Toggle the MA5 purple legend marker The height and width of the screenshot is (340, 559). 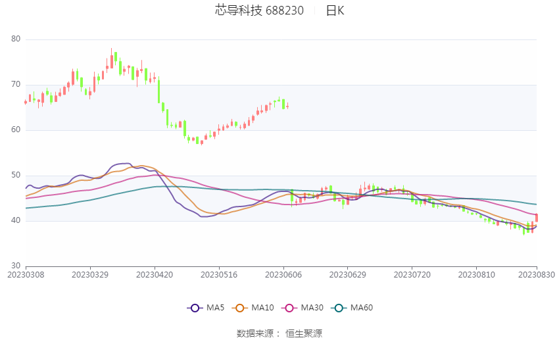194,308
